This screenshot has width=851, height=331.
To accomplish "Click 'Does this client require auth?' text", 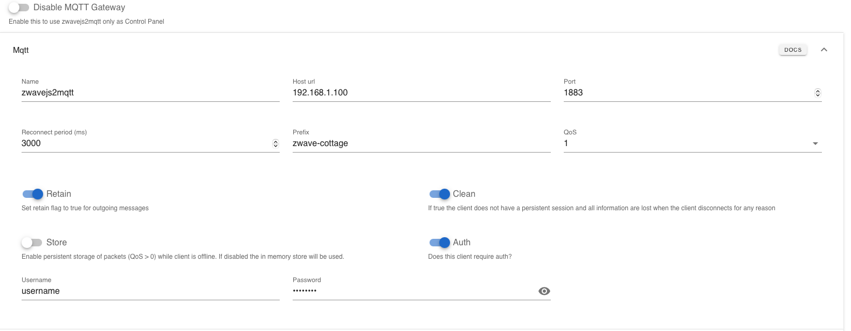I will (x=470, y=257).
